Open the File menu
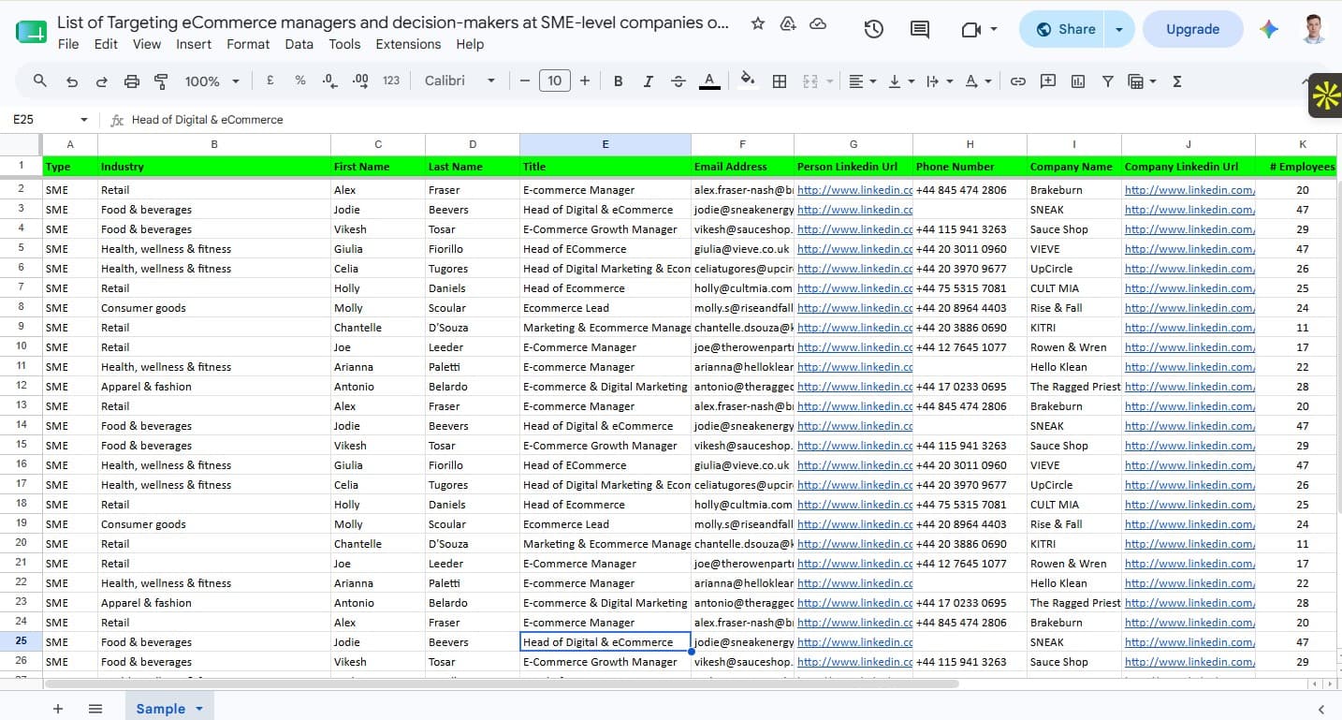This screenshot has width=1342, height=720. (x=68, y=44)
